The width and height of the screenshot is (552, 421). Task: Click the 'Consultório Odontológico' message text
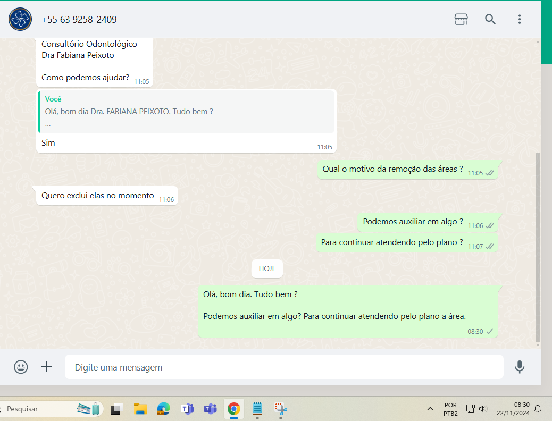click(89, 44)
